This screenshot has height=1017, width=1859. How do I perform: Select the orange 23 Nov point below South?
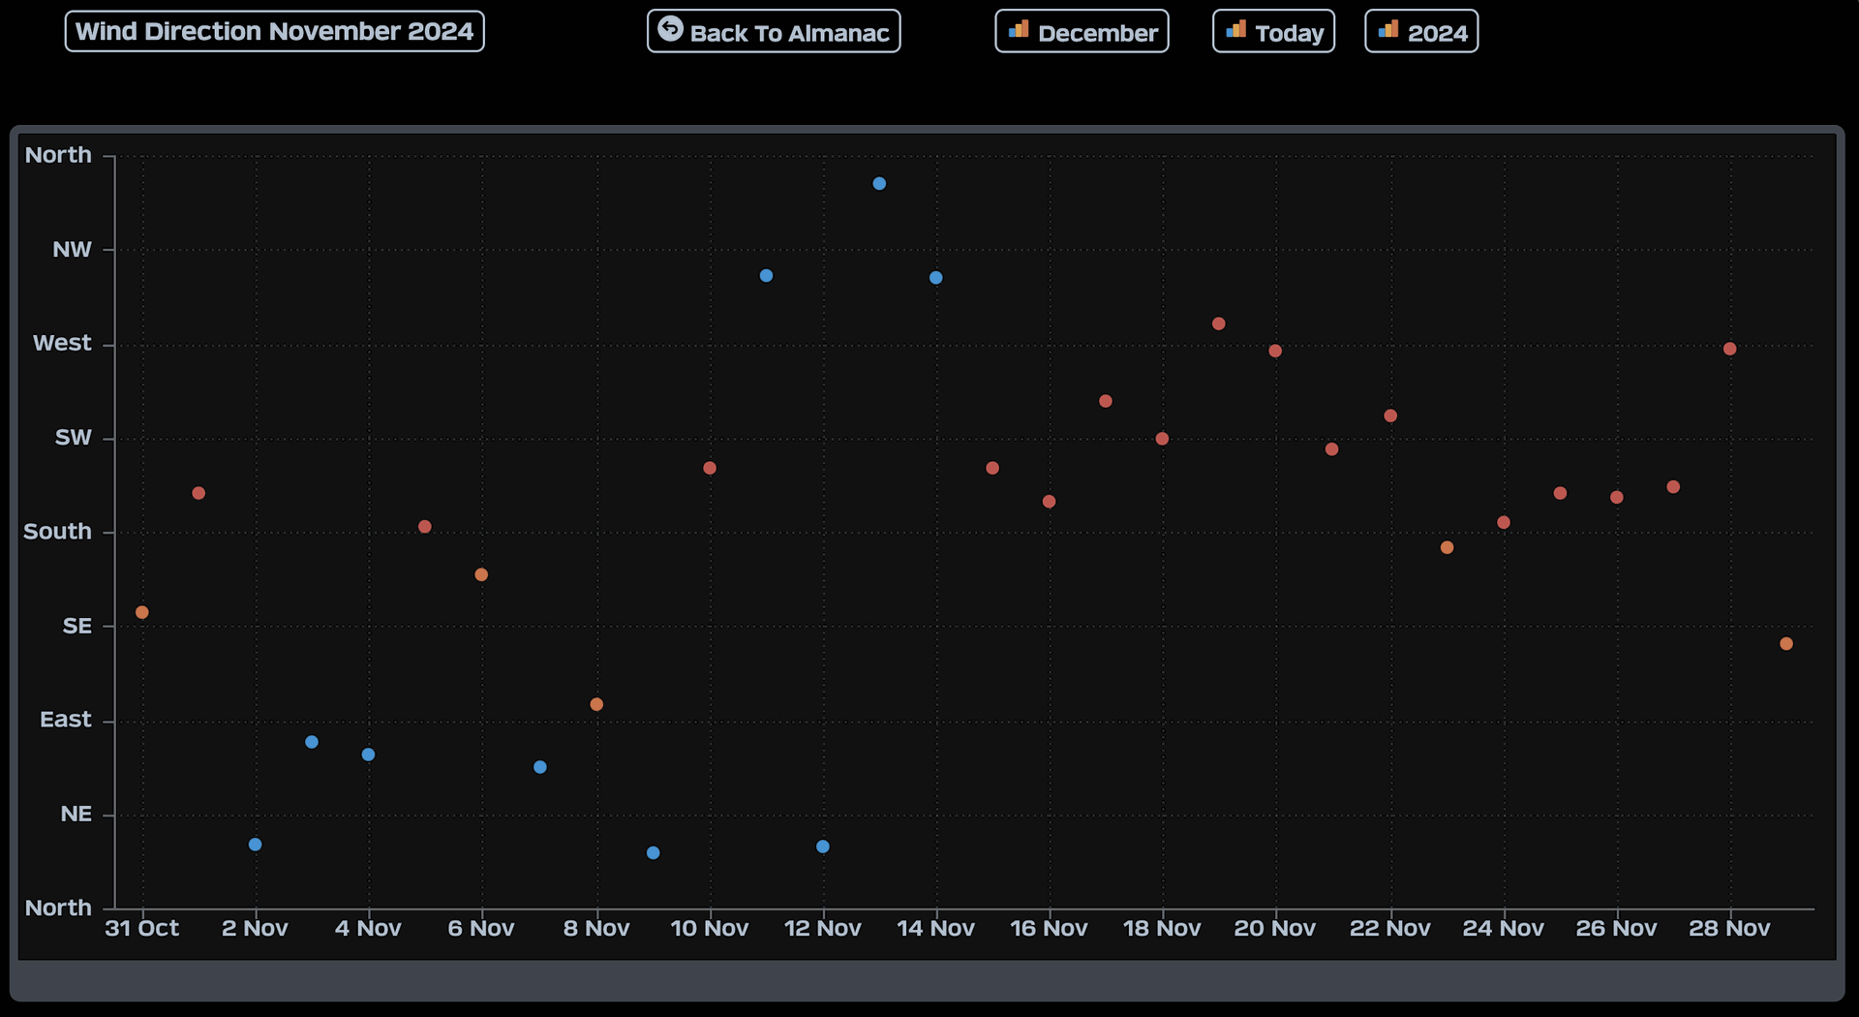1447,547
